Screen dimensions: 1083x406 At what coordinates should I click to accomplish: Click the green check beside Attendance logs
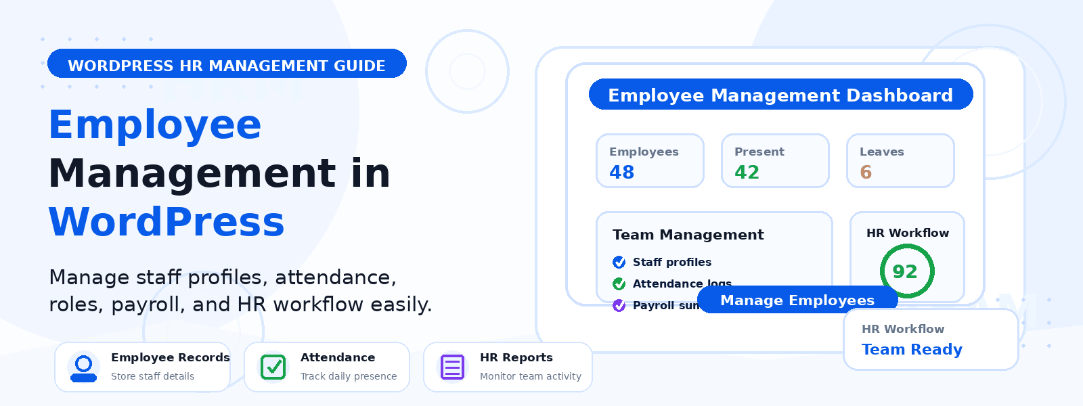[619, 284]
